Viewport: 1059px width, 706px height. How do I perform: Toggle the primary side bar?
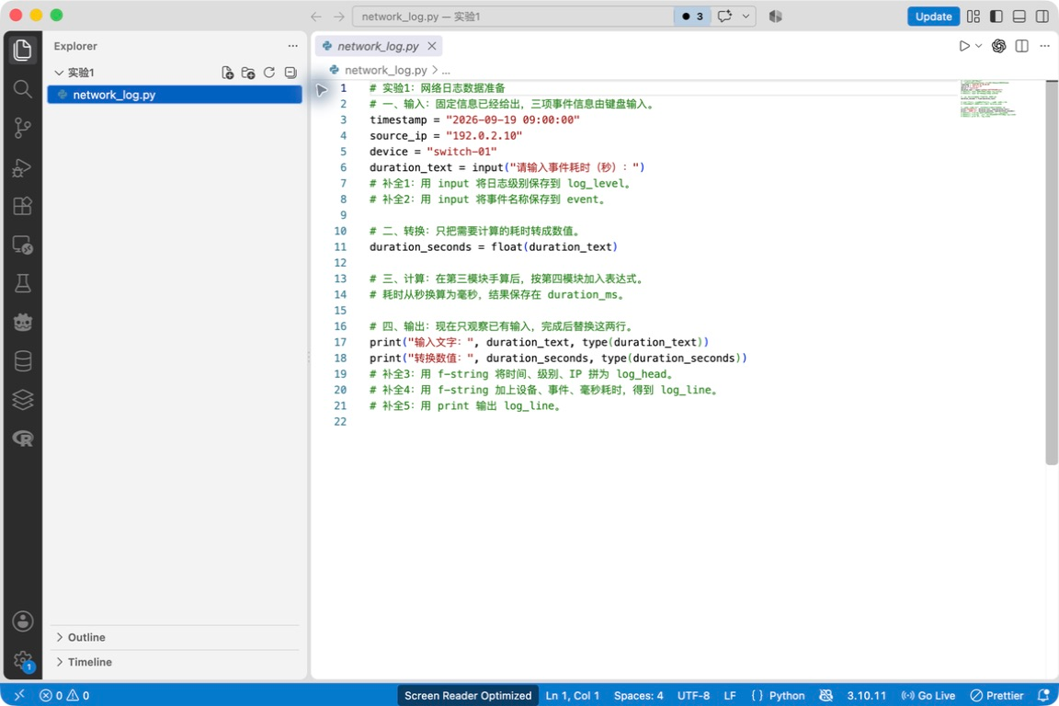pyautogui.click(x=996, y=17)
